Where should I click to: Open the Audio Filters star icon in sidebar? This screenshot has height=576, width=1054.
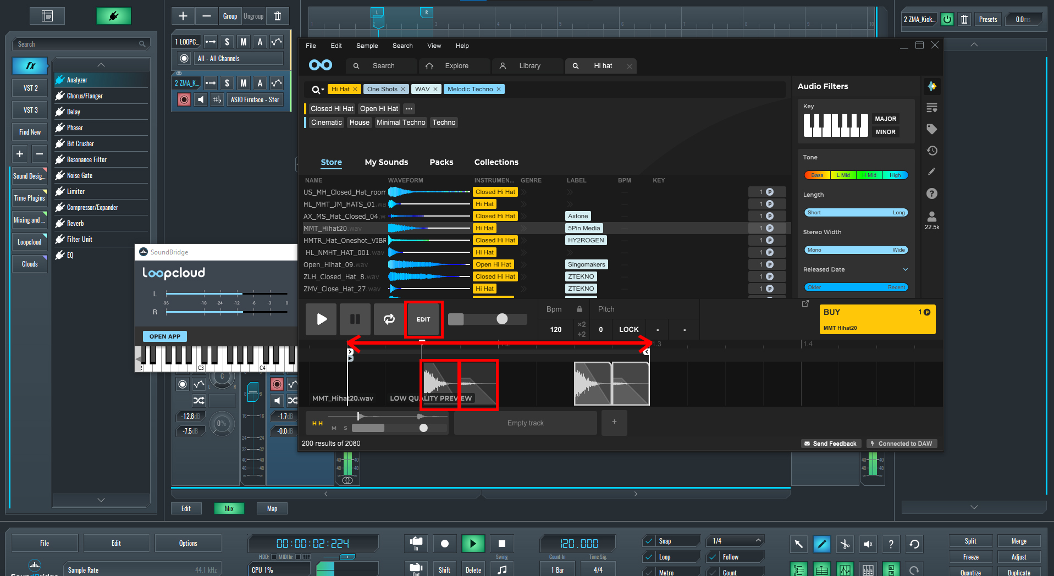coord(932,86)
